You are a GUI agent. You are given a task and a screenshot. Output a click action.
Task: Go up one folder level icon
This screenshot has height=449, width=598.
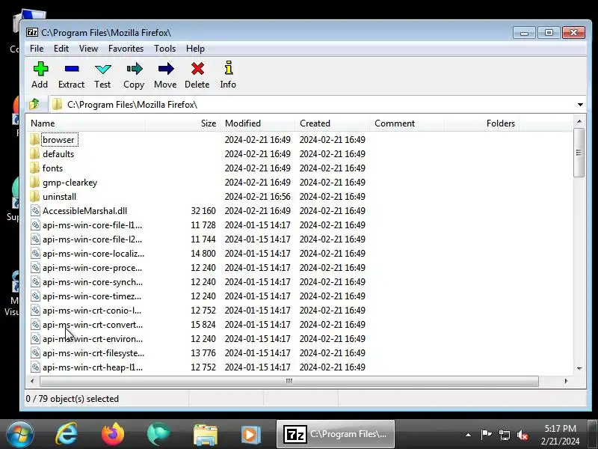pos(34,104)
